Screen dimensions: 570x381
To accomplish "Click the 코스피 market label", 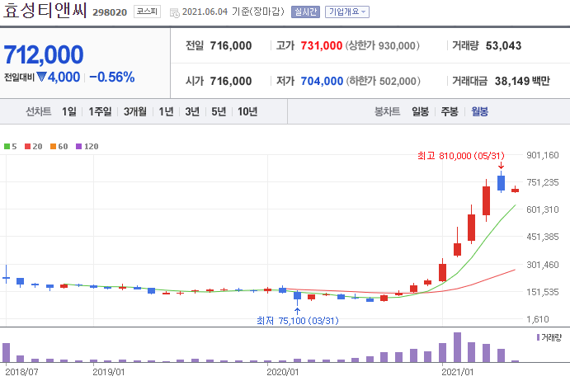I will coord(147,12).
